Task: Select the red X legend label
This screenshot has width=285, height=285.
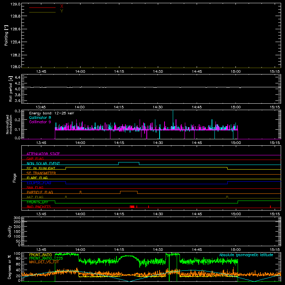Action: pos(62,6)
